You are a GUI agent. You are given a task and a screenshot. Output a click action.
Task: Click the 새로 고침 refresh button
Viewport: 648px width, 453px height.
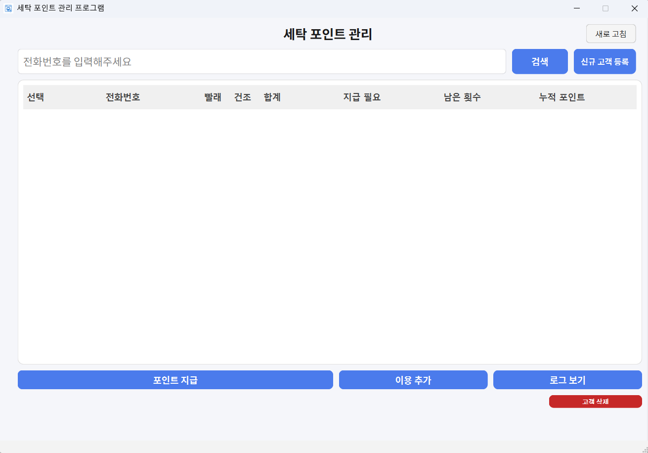coord(611,34)
